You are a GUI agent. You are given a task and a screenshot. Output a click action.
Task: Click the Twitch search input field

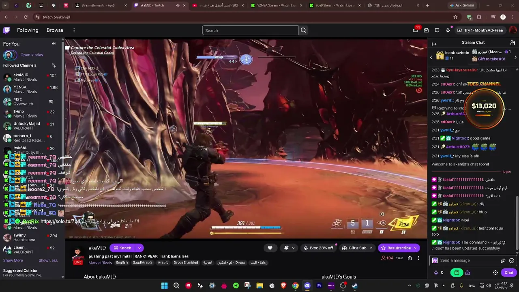(x=250, y=30)
